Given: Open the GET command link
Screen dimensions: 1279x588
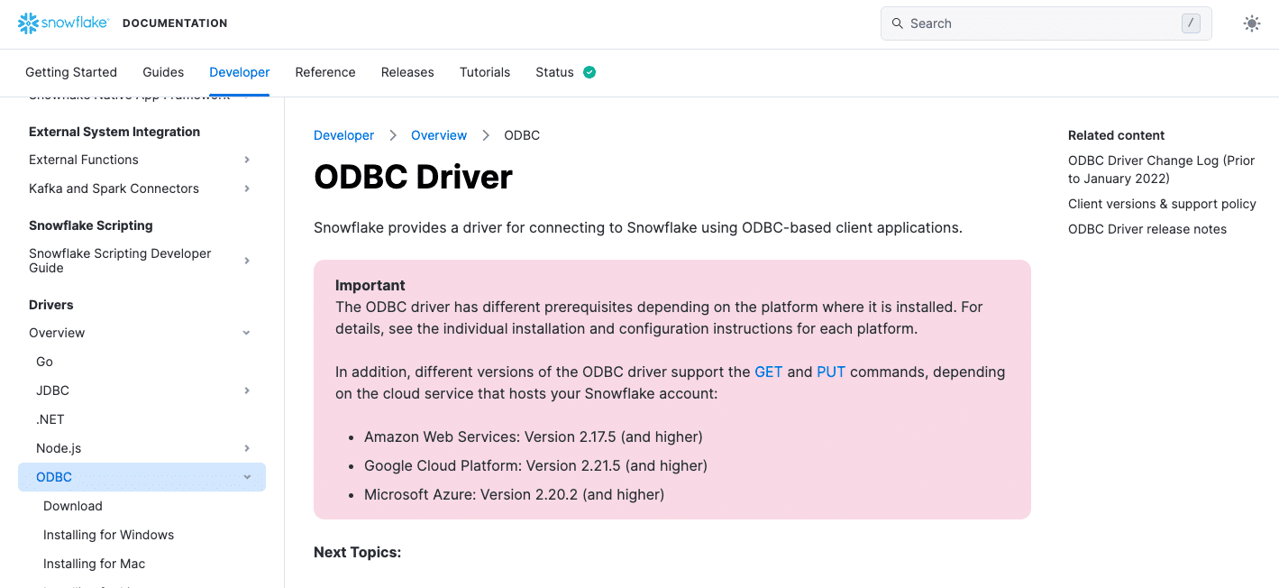Looking at the screenshot, I should click(769, 372).
